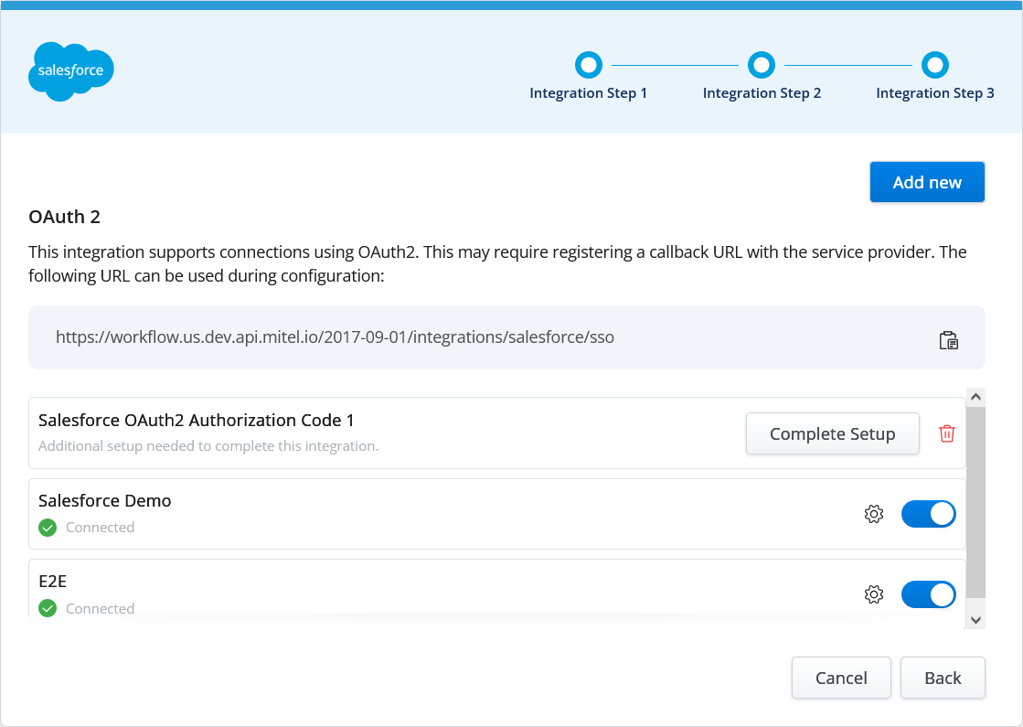Click Integration Step 3 circle
The width and height of the screenshot is (1023, 727).
(934, 65)
